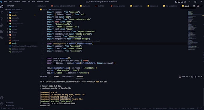Open editor More Actions ellipsis

(201, 6)
